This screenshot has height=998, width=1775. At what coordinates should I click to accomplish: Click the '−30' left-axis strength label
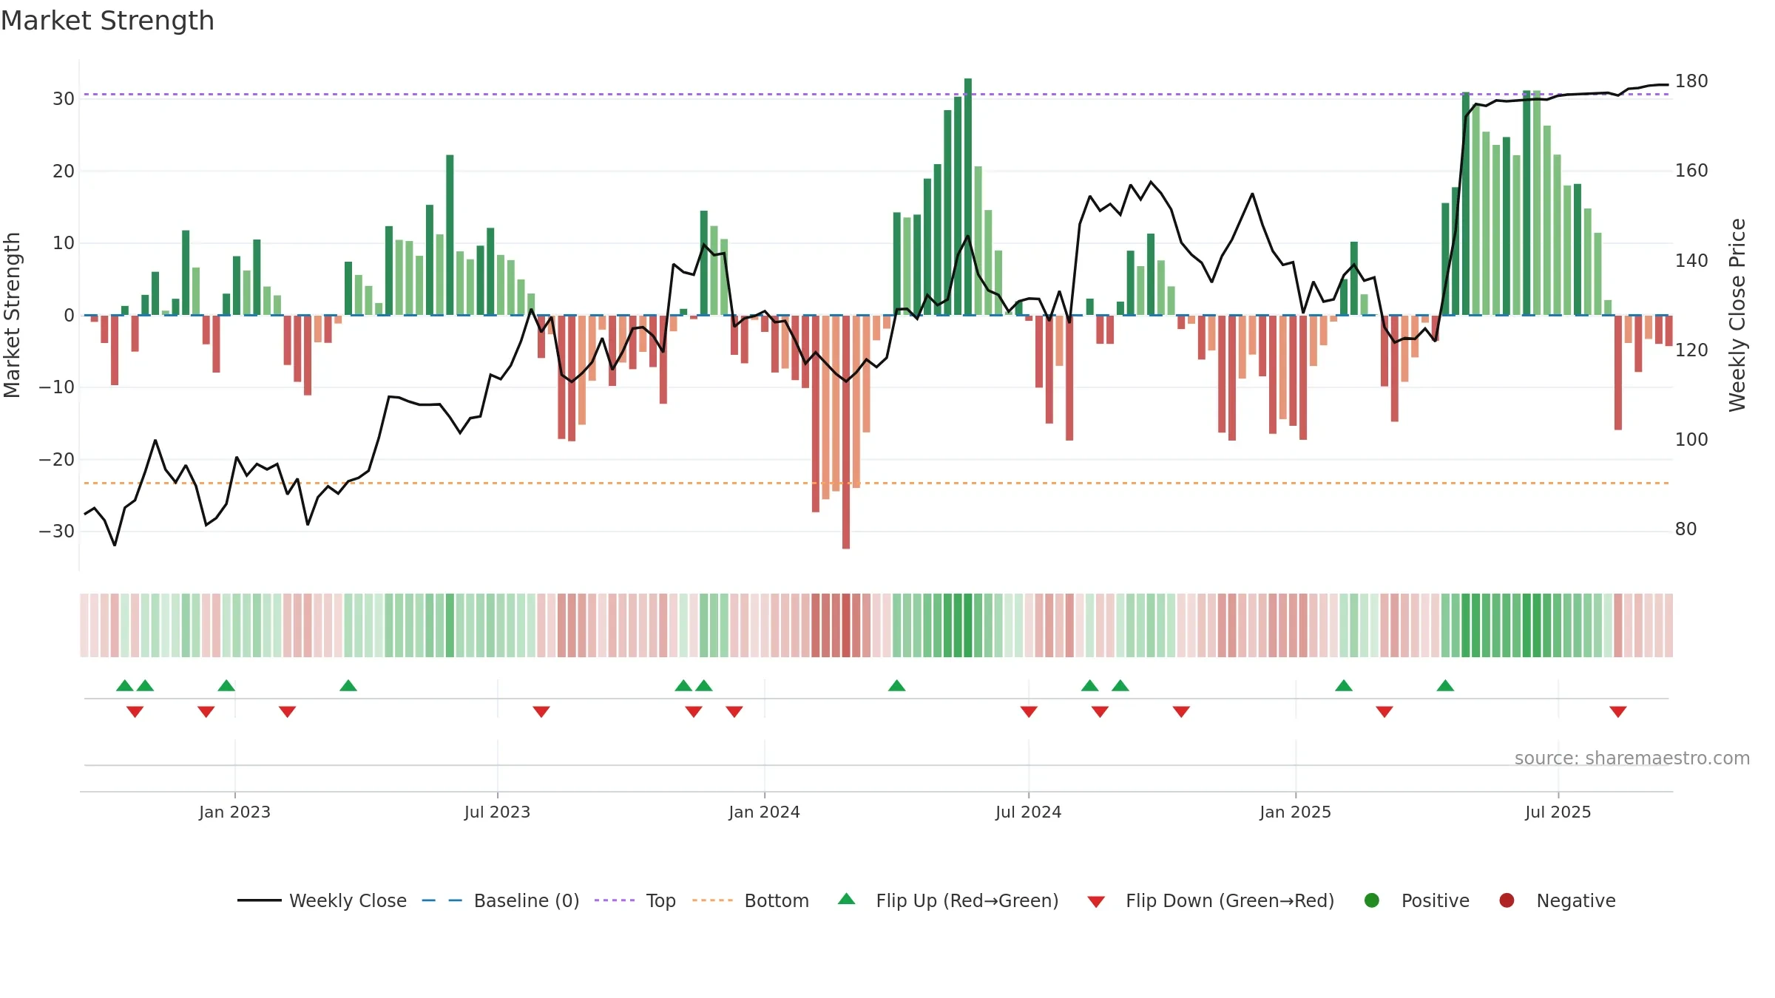click(x=57, y=532)
